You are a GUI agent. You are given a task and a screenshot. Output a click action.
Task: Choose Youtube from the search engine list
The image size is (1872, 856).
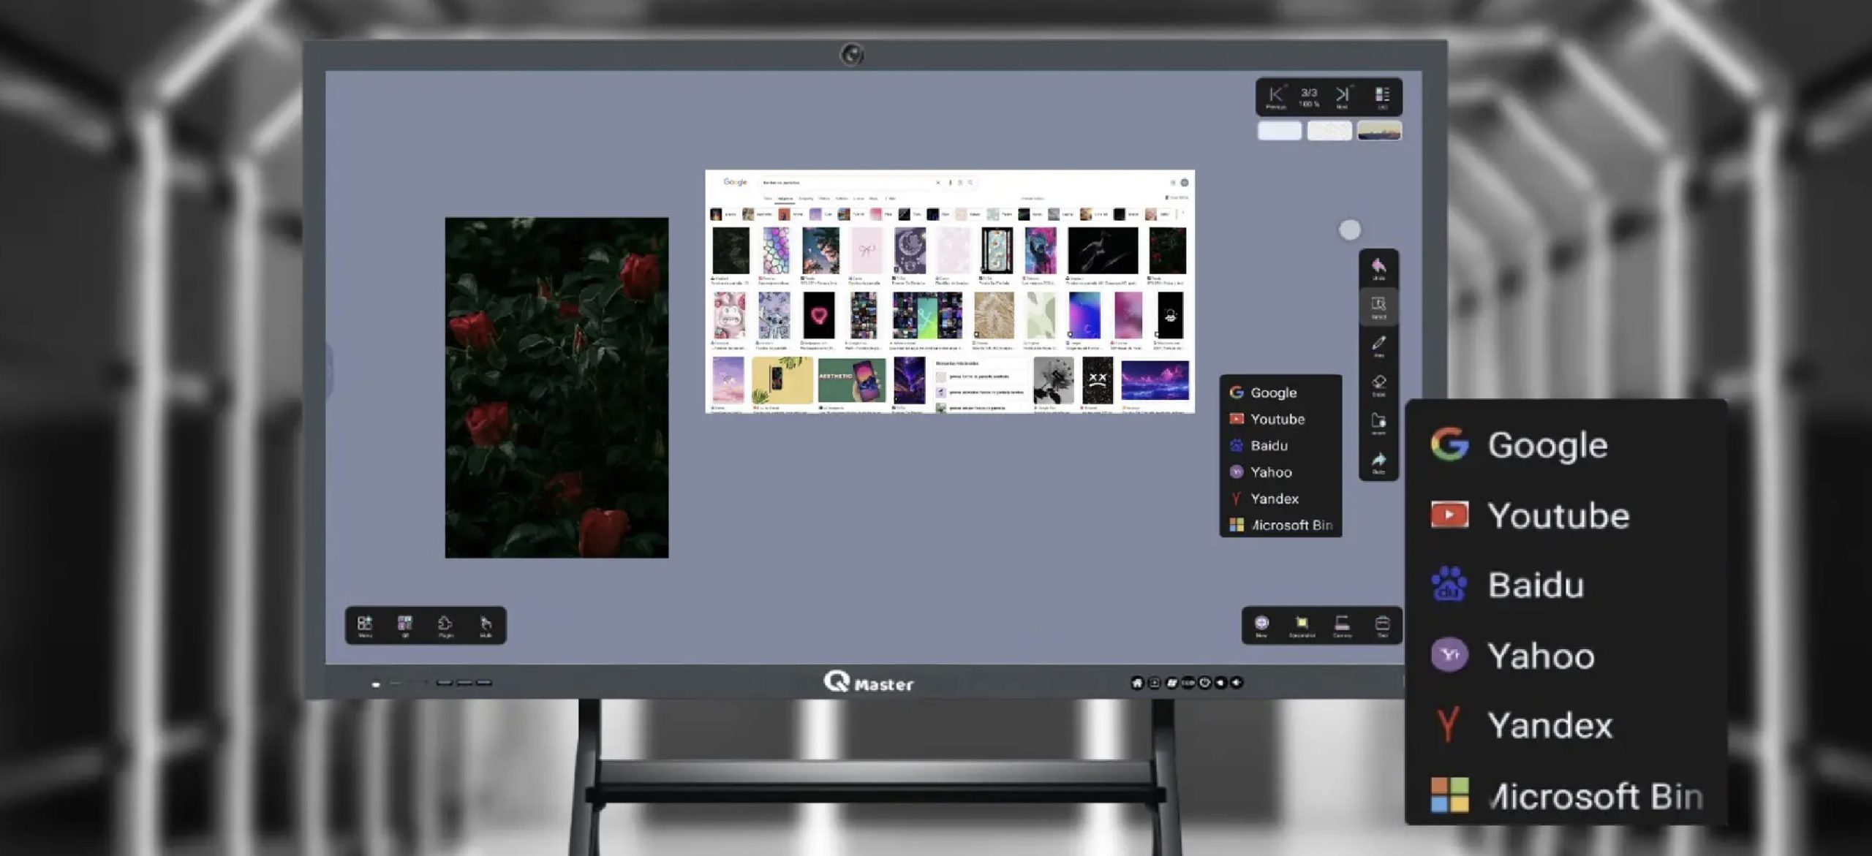click(1276, 419)
